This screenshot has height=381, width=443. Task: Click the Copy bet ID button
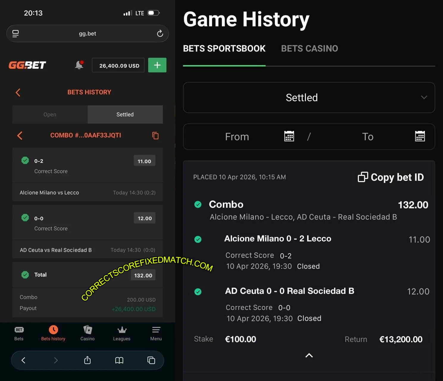[x=391, y=177]
